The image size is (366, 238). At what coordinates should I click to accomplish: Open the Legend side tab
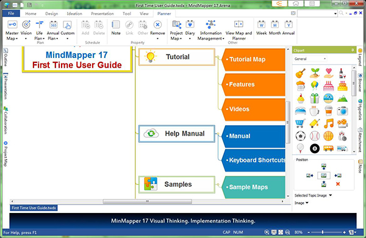click(x=360, y=57)
